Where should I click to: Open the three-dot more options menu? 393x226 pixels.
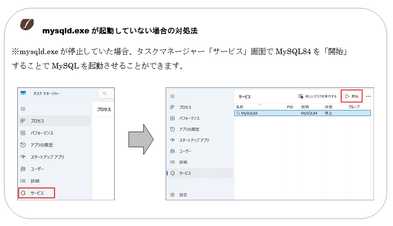(x=368, y=96)
